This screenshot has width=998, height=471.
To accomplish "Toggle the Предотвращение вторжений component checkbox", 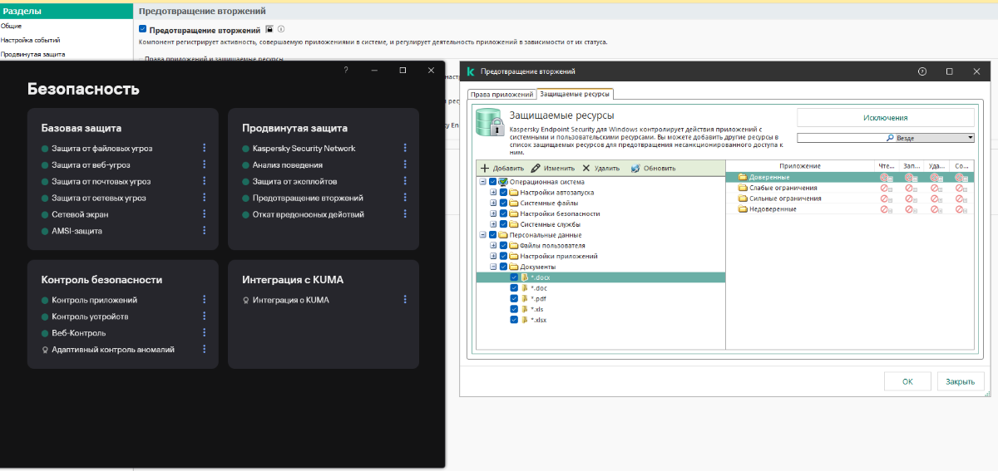I will (143, 29).
